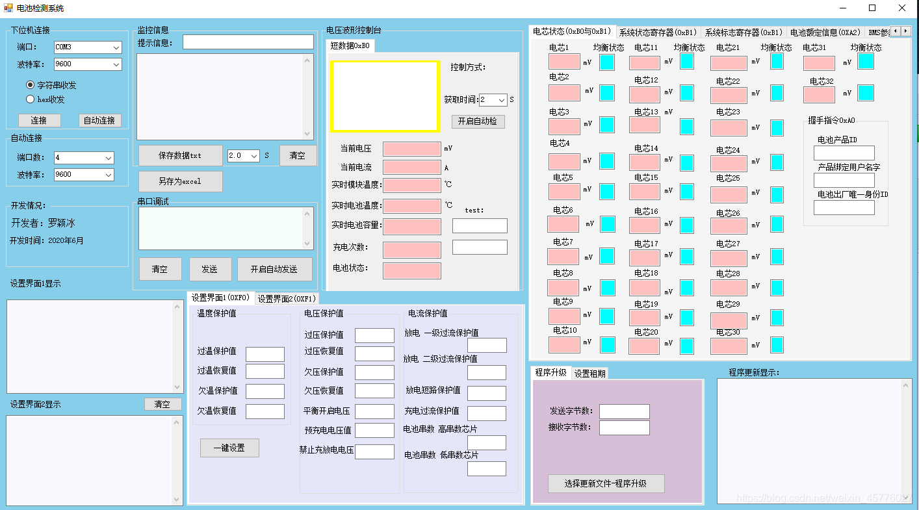Click the 电芯1 voltage field

(564, 62)
